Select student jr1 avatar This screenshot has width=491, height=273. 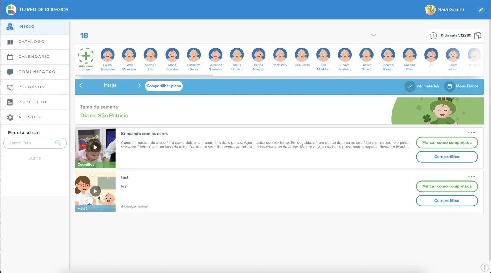pyautogui.click(x=431, y=55)
